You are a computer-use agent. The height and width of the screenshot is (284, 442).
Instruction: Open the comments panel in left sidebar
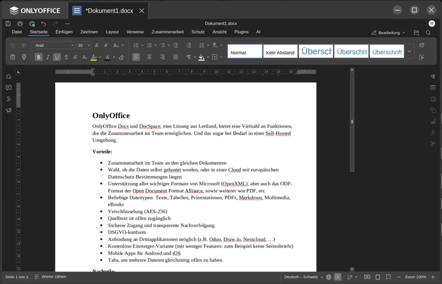[9, 88]
